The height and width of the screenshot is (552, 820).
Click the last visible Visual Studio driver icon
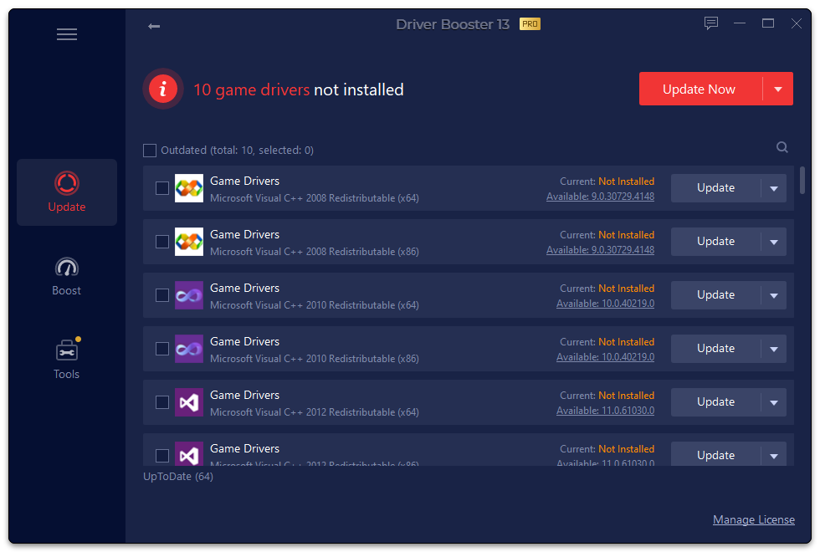click(189, 453)
